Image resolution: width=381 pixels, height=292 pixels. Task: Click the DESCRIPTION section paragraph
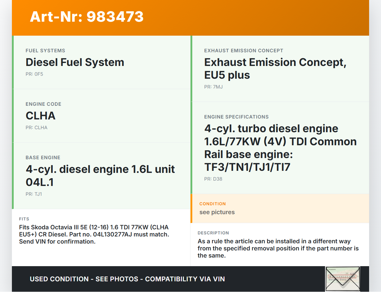point(278,248)
